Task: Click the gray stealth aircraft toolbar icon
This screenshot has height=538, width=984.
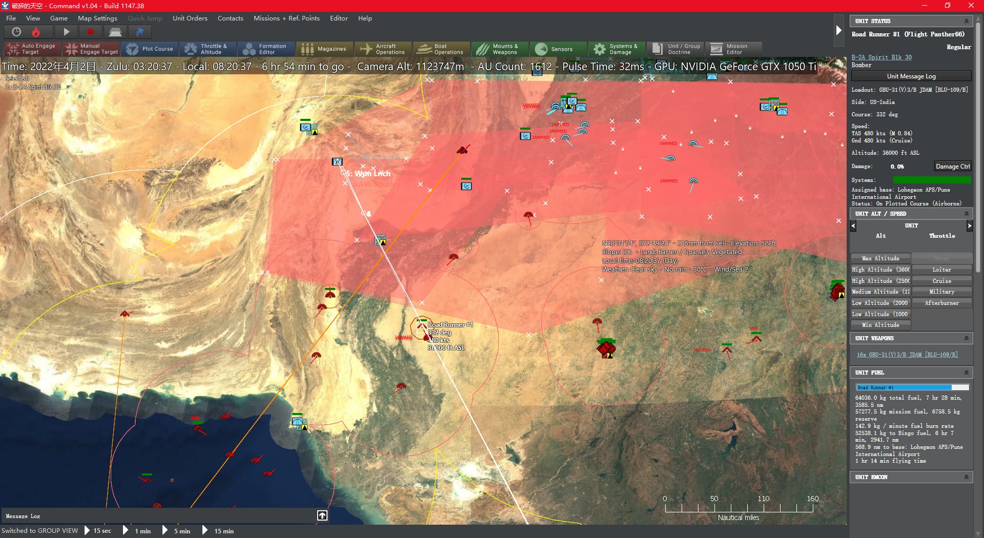Action: coord(115,32)
